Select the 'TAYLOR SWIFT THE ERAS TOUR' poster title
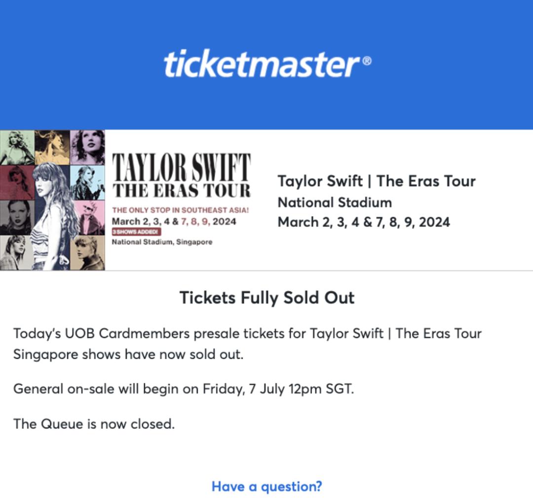The width and height of the screenshot is (533, 502). pyautogui.click(x=182, y=176)
